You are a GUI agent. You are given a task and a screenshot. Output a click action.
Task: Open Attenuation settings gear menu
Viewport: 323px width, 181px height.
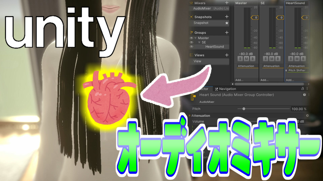click(307, 116)
